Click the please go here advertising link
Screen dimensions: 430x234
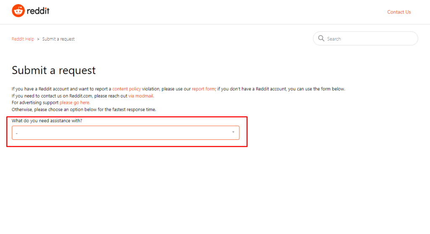[x=75, y=103]
